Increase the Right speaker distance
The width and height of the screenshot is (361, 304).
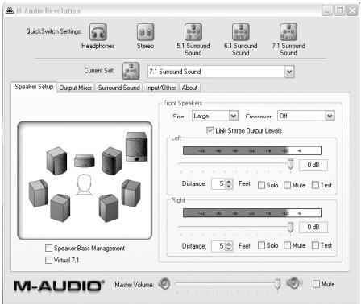[229, 244]
